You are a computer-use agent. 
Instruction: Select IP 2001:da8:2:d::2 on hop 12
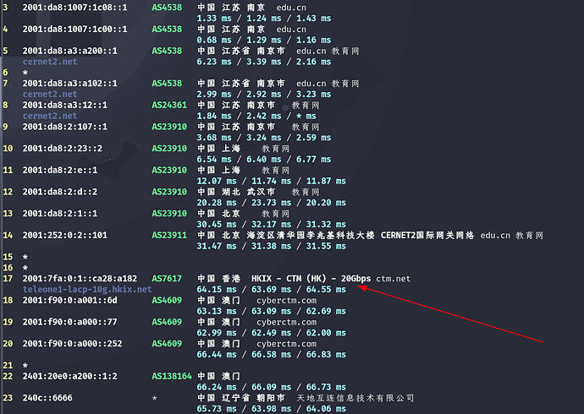[59, 192]
